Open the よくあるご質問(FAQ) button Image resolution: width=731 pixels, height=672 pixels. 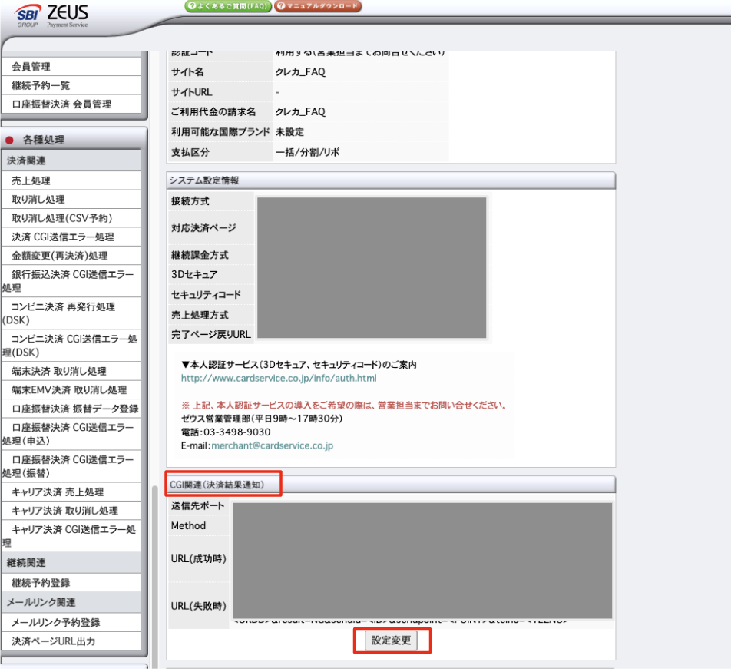228,6
